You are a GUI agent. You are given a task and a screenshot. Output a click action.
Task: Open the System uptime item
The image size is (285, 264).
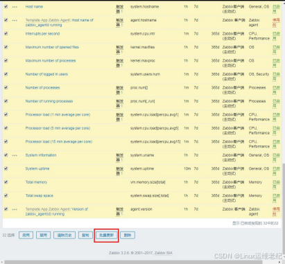tap(37, 168)
